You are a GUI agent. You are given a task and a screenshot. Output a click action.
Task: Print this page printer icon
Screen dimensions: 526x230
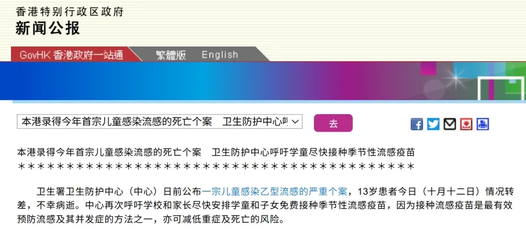click(482, 125)
